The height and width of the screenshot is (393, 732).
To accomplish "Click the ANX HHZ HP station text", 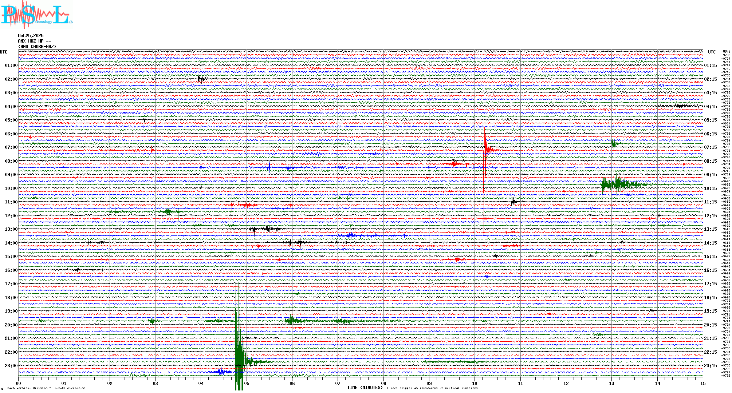I will tap(34, 41).
